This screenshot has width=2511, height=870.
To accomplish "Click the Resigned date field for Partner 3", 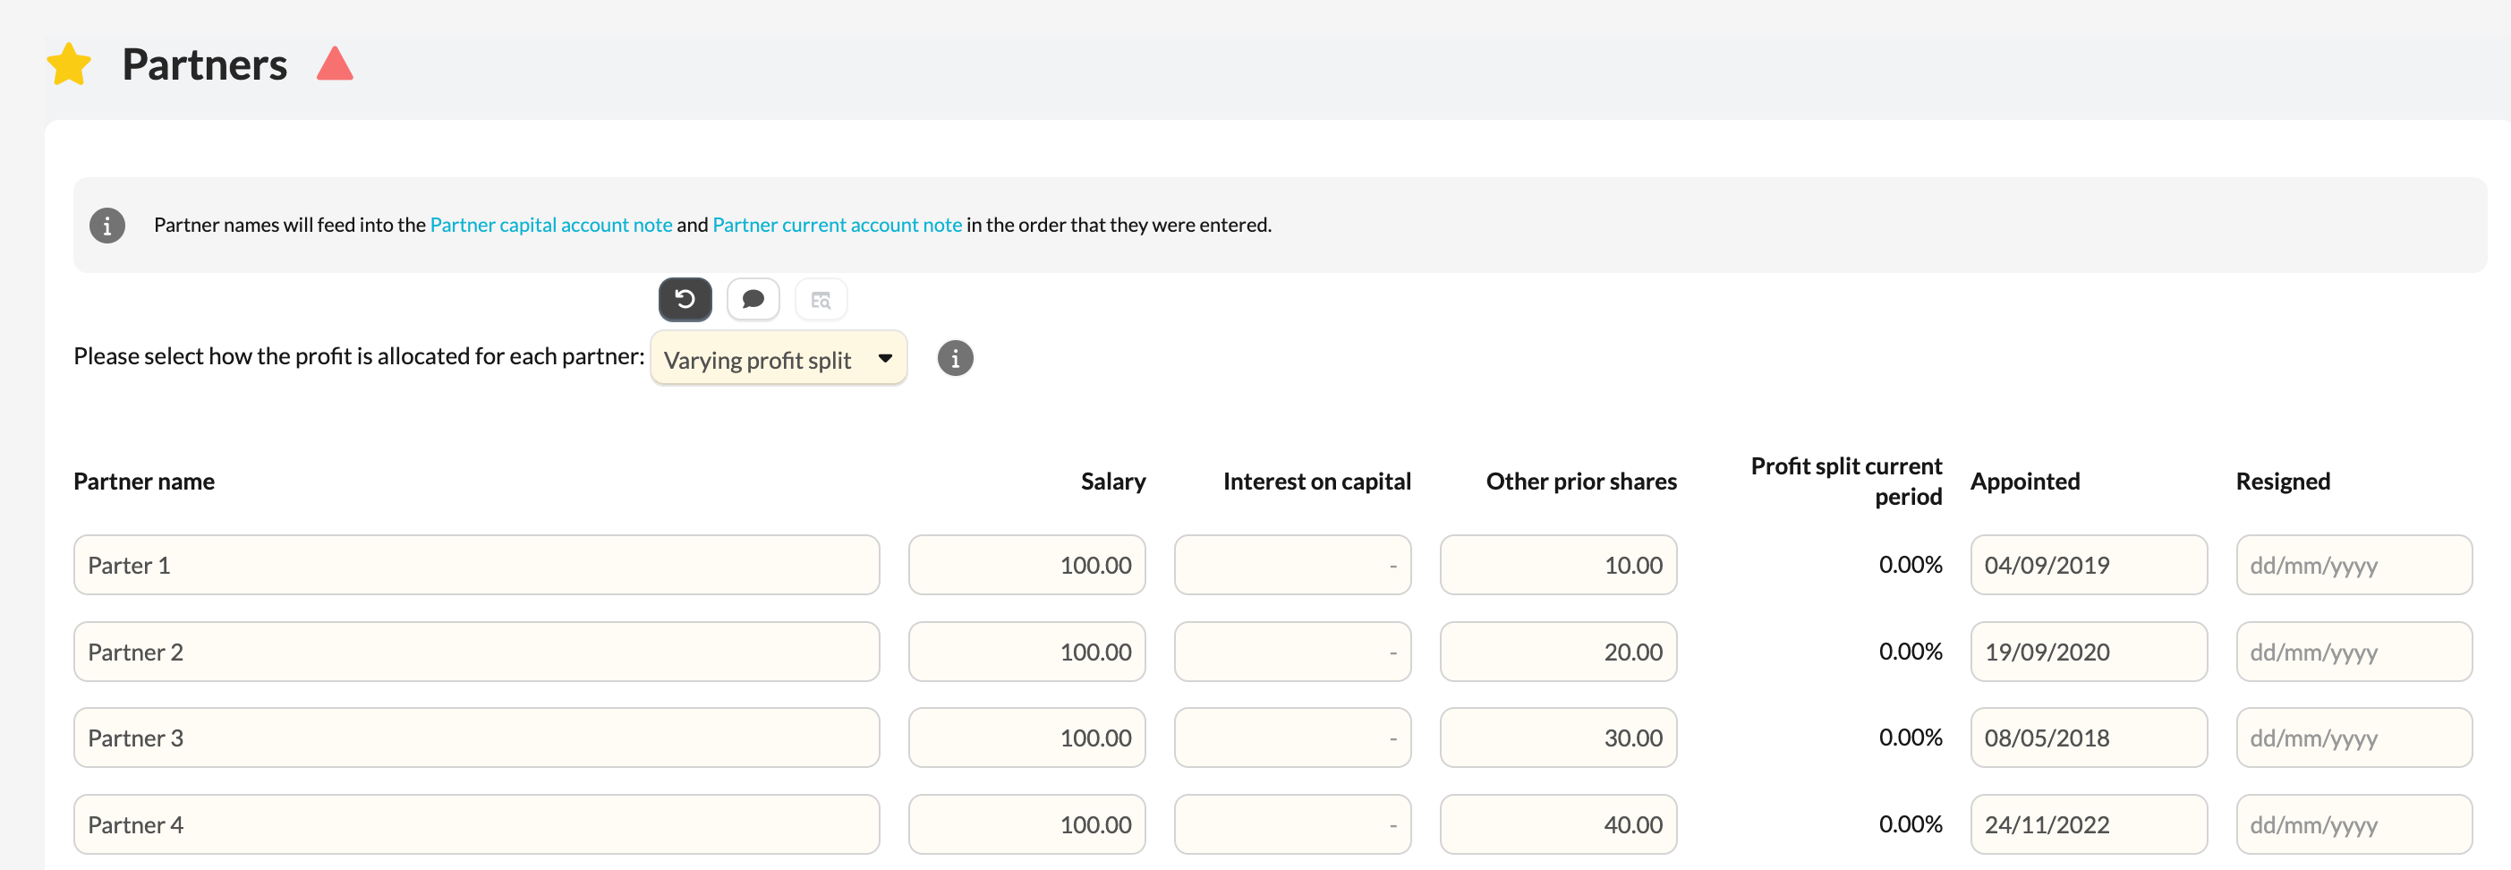I will point(2354,738).
